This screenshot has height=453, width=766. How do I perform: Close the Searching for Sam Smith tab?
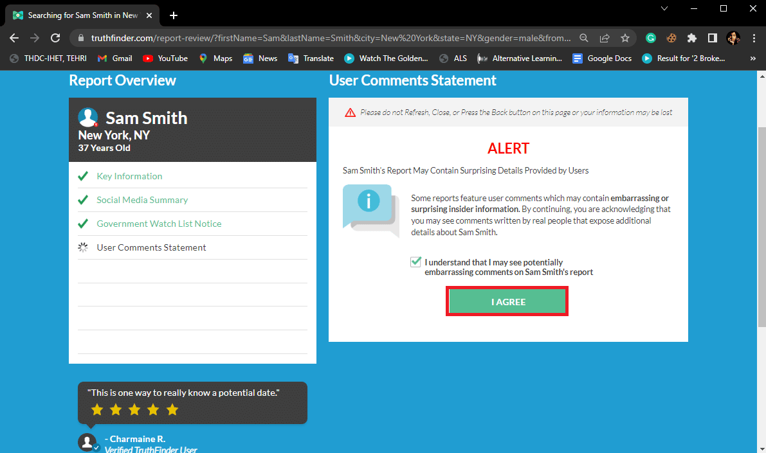tap(149, 15)
